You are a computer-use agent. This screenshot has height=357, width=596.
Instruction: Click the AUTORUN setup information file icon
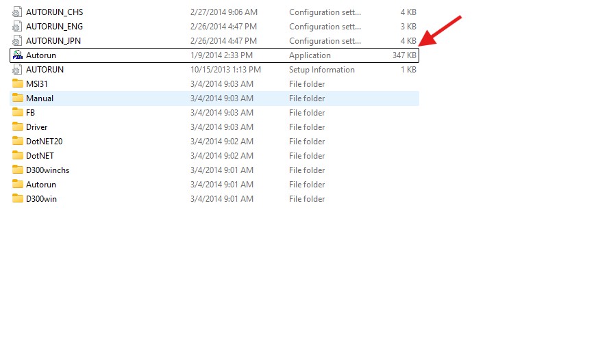click(17, 70)
